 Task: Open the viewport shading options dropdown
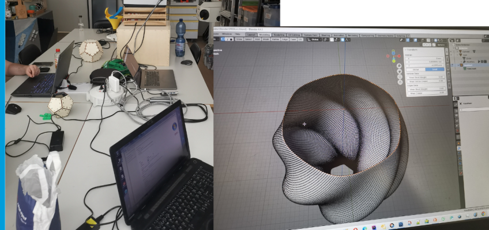pos(445,40)
